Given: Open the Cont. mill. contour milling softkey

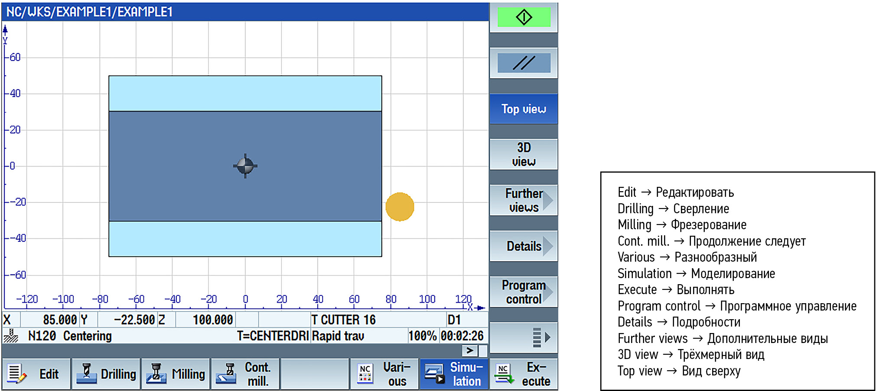Looking at the screenshot, I should point(245,374).
